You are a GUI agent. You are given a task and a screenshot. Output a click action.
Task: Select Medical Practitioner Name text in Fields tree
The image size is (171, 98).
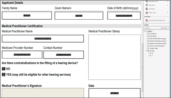coord(158,41)
